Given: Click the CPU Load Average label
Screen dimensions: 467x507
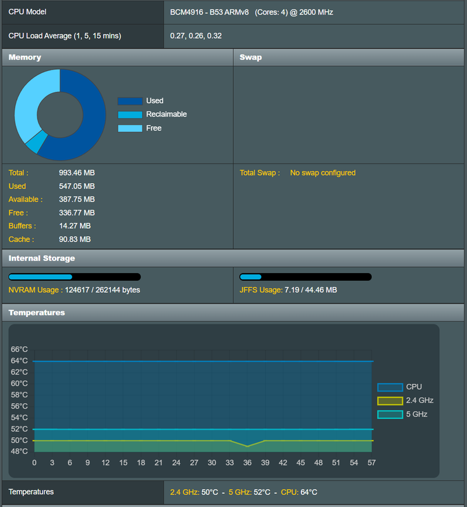Looking at the screenshot, I should pos(65,36).
